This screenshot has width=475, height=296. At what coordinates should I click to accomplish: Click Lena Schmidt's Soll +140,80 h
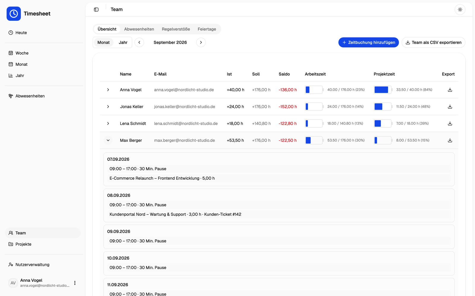pyautogui.click(x=261, y=123)
